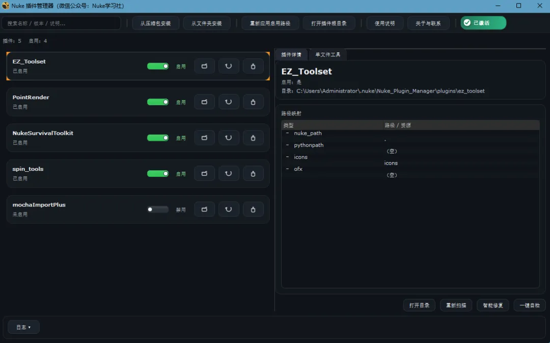The width and height of the screenshot is (550, 343).
Task: Click the 从文件夹安装 button
Action: 207,23
